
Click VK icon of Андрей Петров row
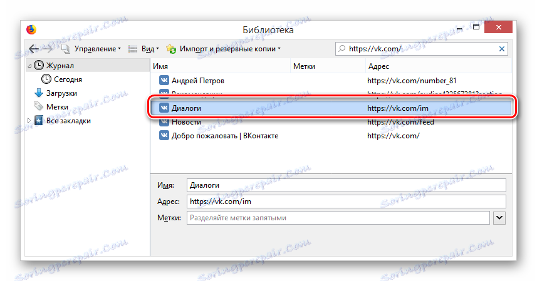(x=164, y=80)
